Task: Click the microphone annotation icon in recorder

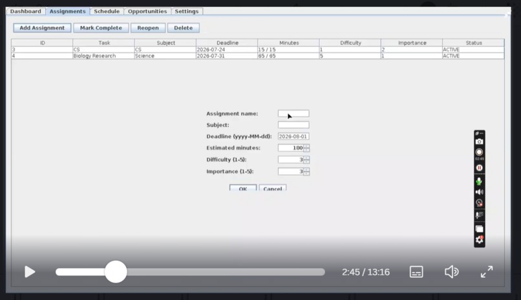Action: 479,215
